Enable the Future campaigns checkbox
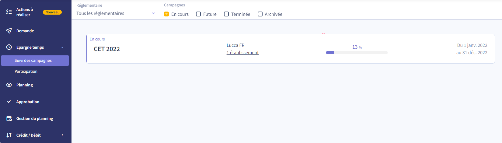Viewport: 502px width, 143px height. click(198, 14)
